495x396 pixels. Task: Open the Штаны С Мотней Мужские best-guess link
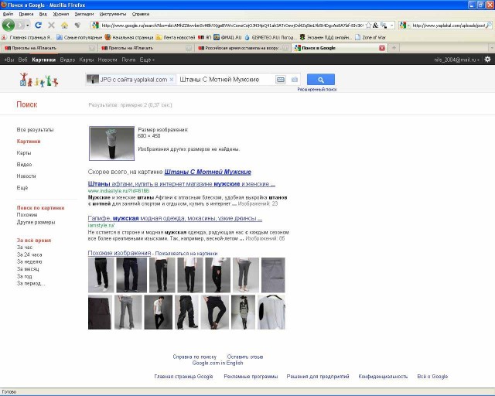[208, 172]
